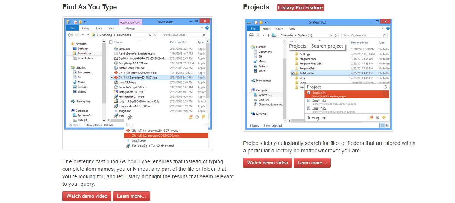Uncheck RailsInstaller folder checkbox
This screenshot has width=455, height=203.
pos(293,73)
